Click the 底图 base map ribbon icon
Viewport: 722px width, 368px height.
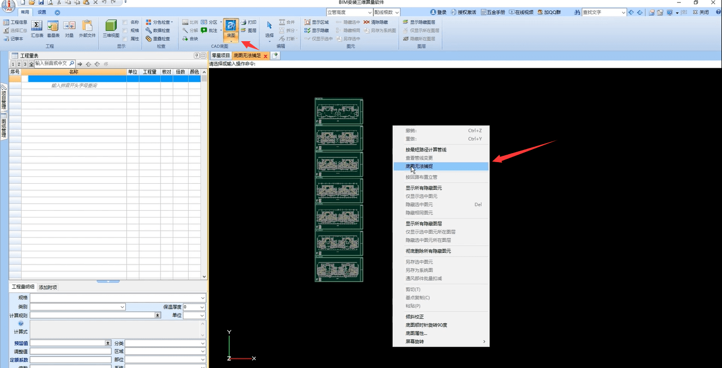231,29
